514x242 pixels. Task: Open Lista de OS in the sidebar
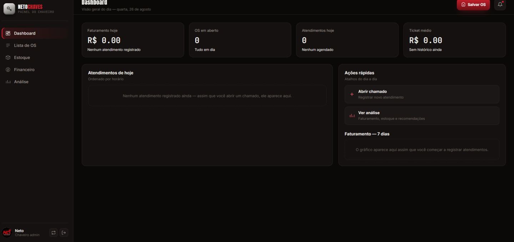[35, 45]
